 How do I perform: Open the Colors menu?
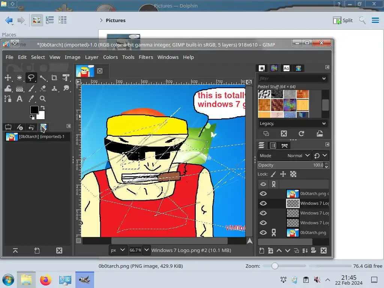click(111, 57)
